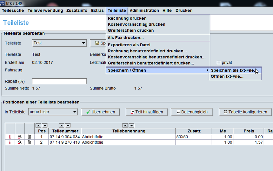Select Kostenvoranschlag drucken menu entry
The height and width of the screenshot is (171, 273).
click(x=158, y=24)
